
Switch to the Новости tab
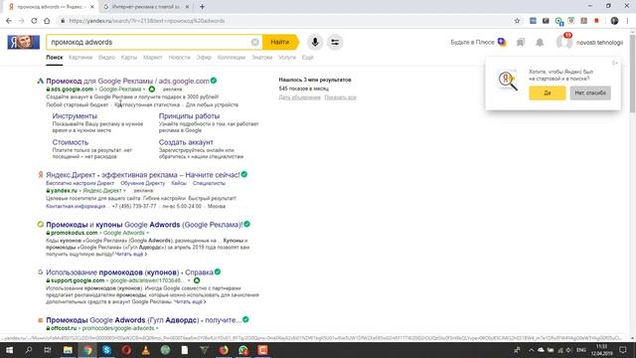tap(179, 58)
